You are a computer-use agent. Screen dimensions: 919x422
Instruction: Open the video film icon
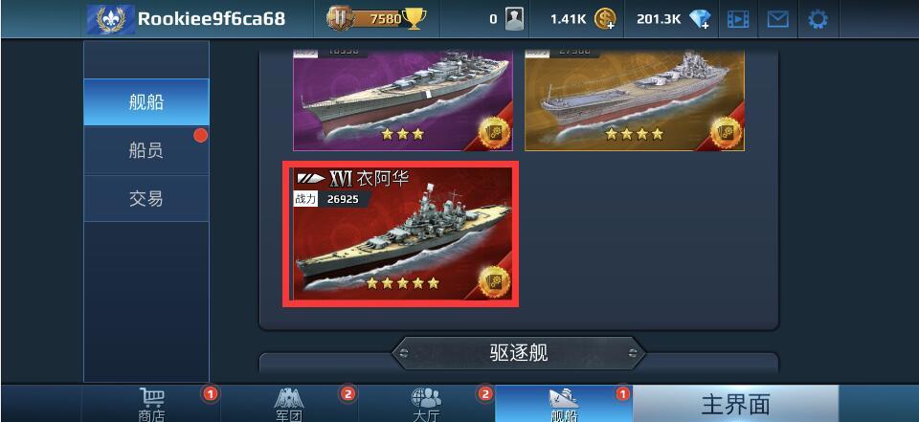pos(738,19)
